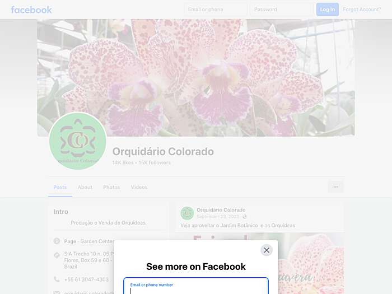The image size is (392, 294).
Task: Click the location pin icon in Intro
Action: tap(57, 255)
